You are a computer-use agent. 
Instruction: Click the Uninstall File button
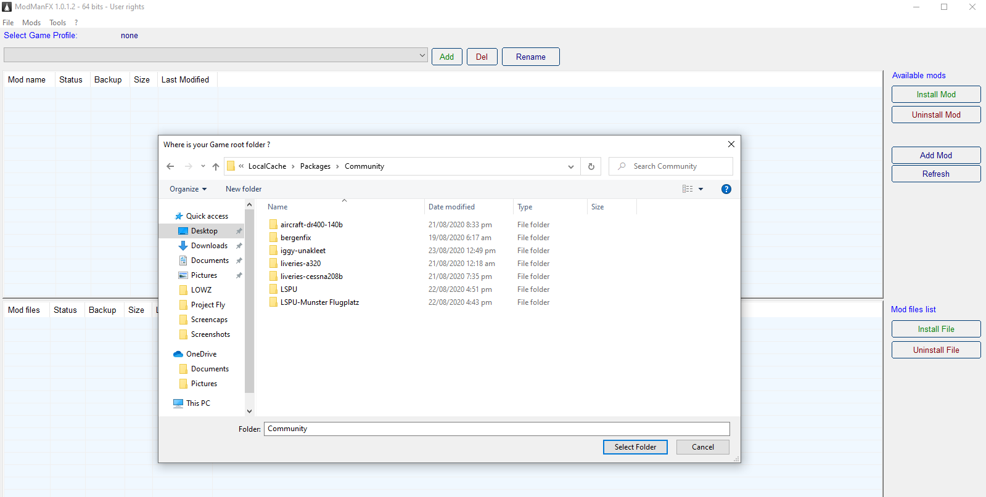[x=936, y=350]
